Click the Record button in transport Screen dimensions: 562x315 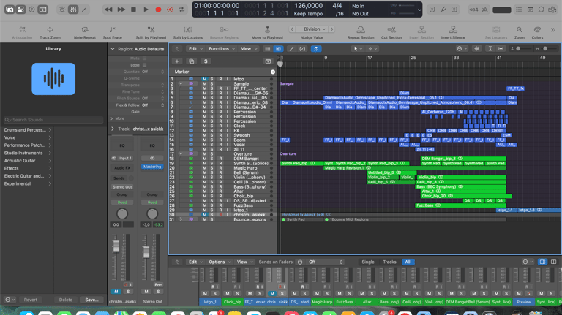coord(158,10)
